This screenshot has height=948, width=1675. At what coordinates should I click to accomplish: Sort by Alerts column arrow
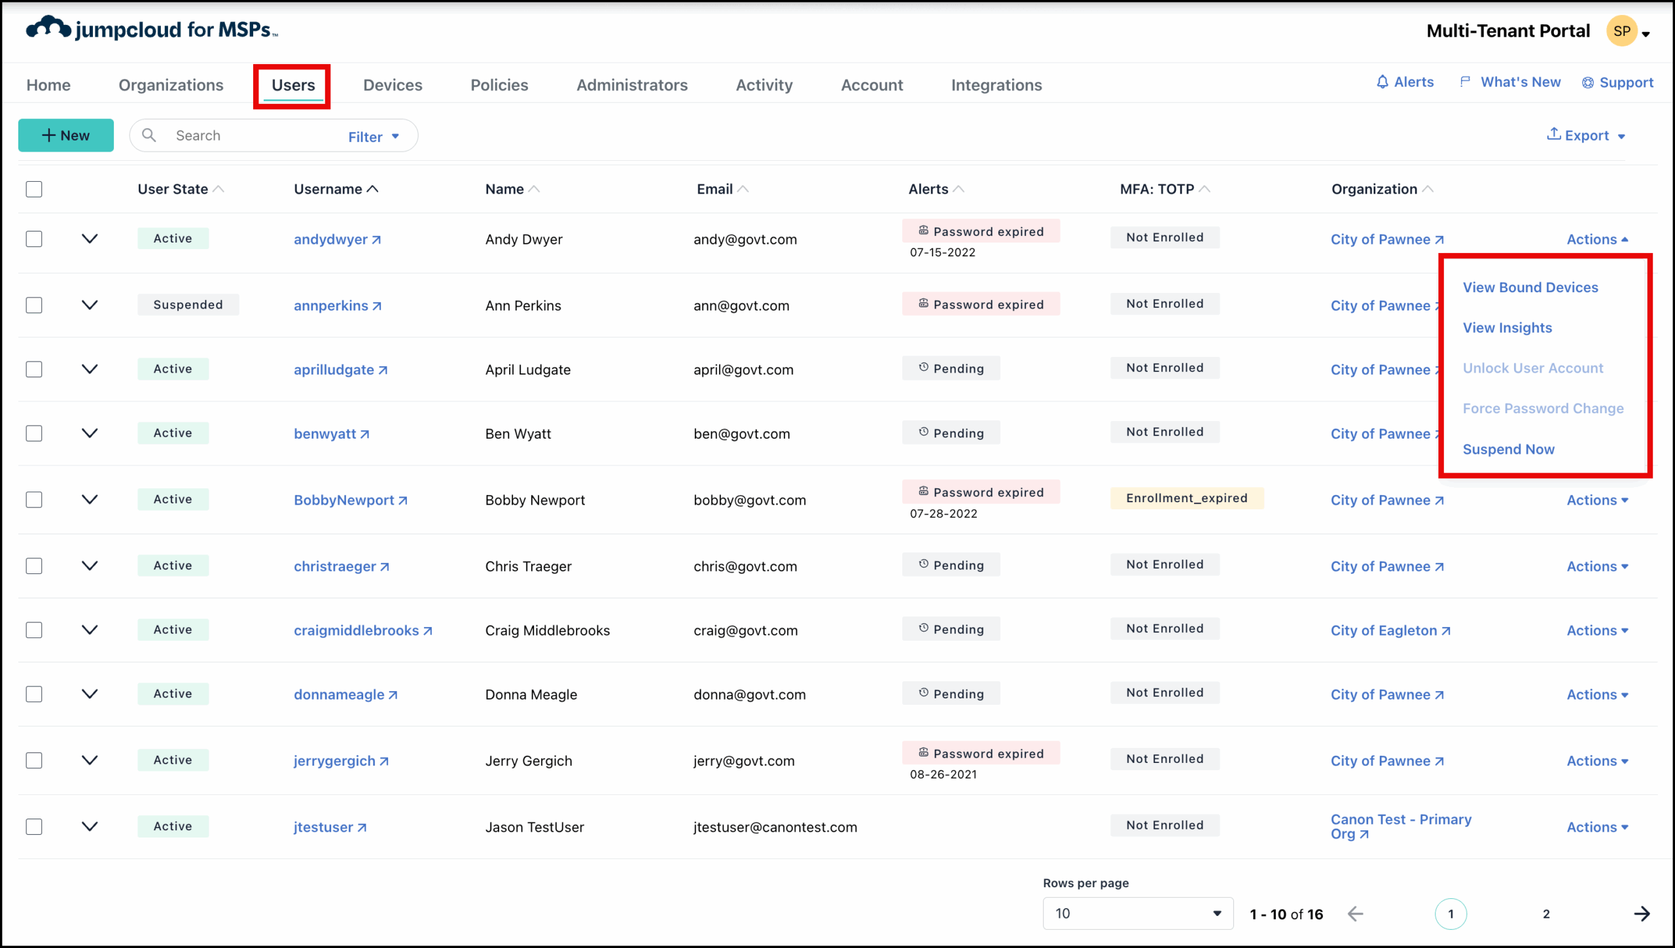(x=958, y=189)
